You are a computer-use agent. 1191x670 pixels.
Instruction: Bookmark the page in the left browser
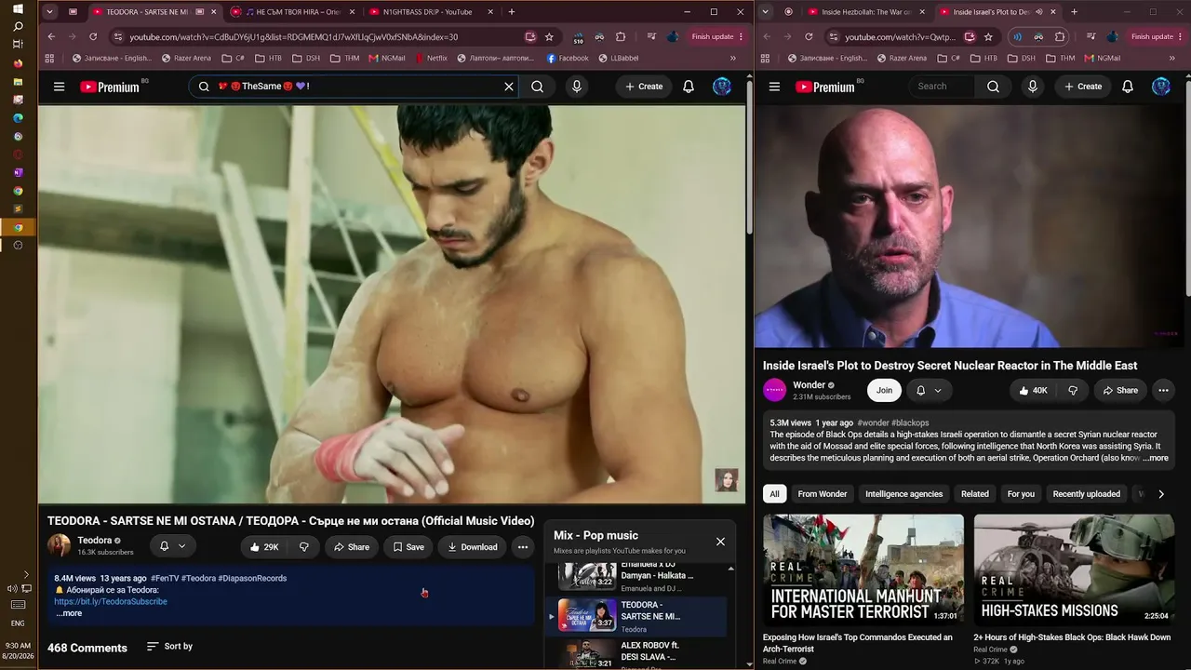(x=549, y=37)
